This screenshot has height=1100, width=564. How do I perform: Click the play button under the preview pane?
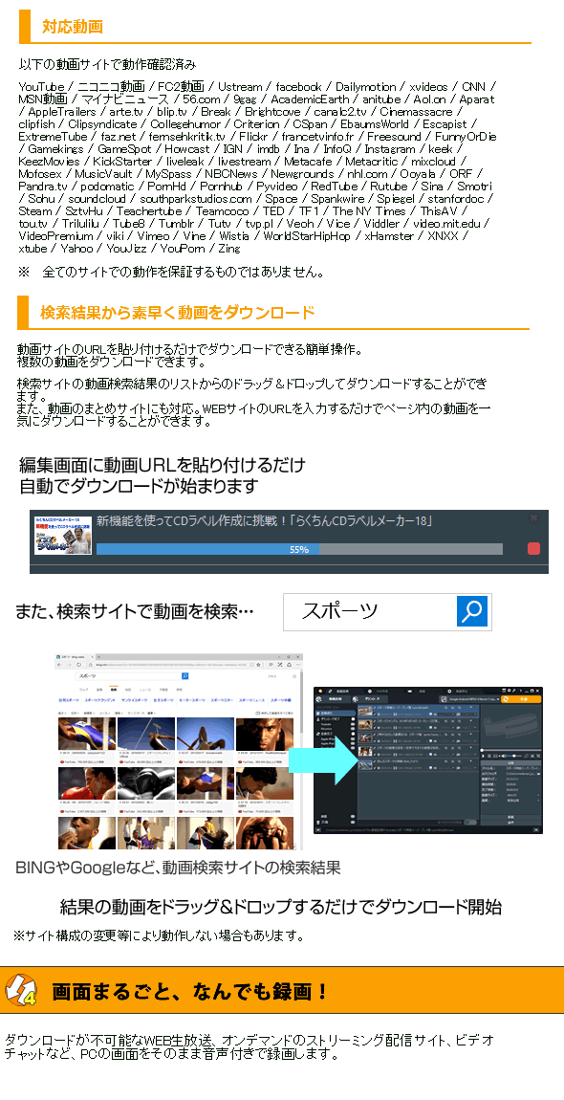coord(483,756)
